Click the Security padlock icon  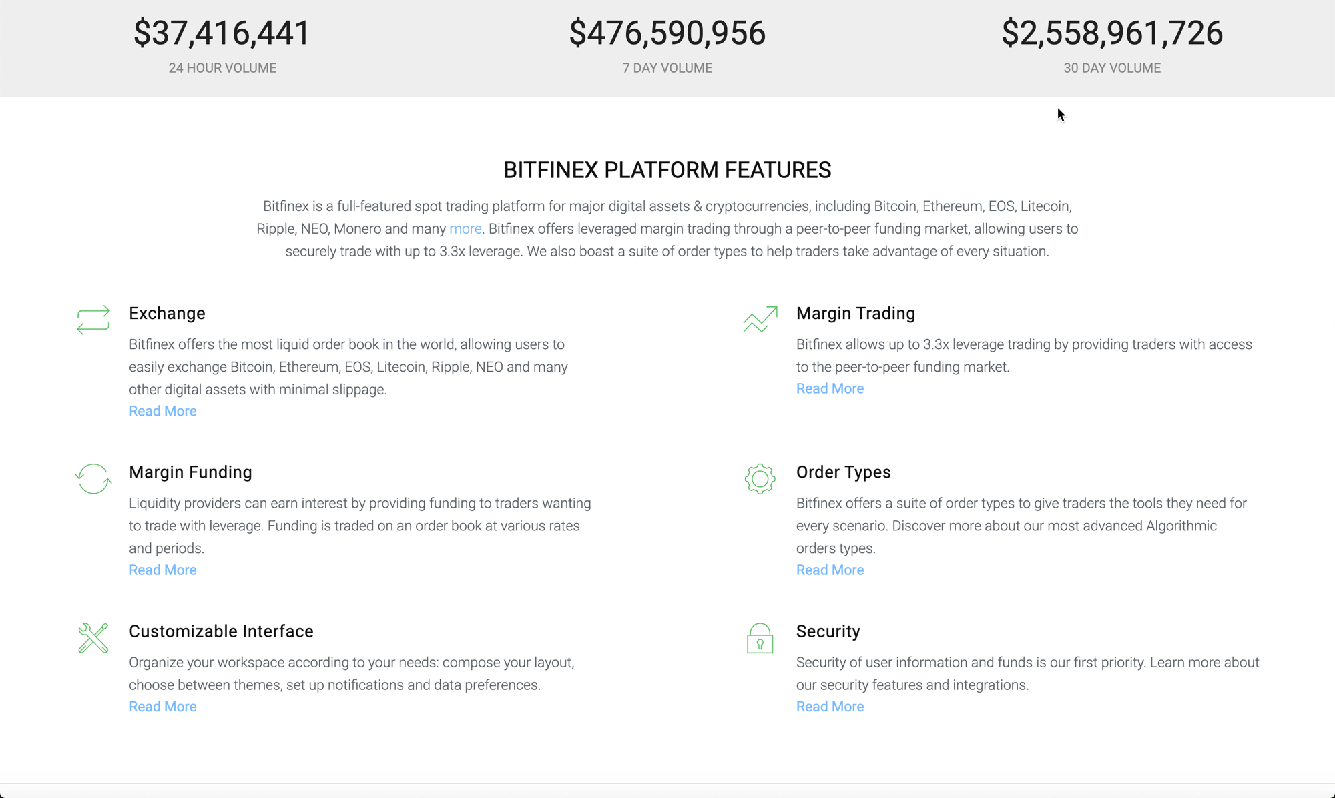click(x=760, y=638)
